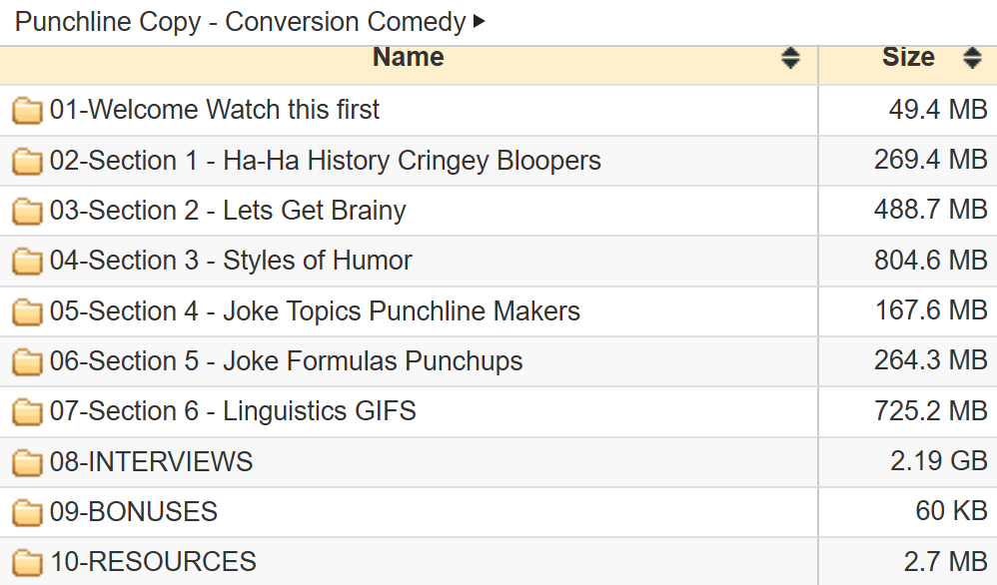The image size is (997, 585).
Task: Expand the breadcrumb arrow after Conversion Comedy
Action: [x=480, y=21]
